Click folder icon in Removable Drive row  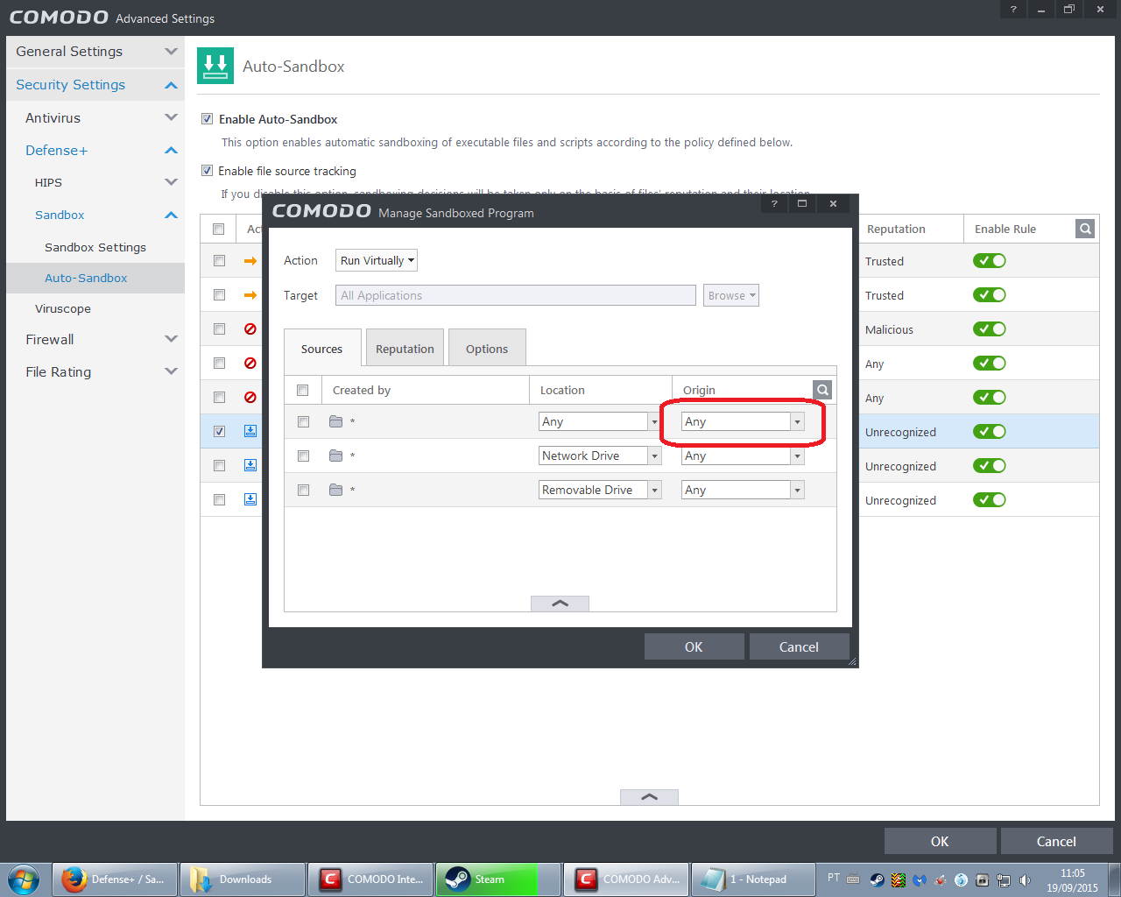pos(335,490)
